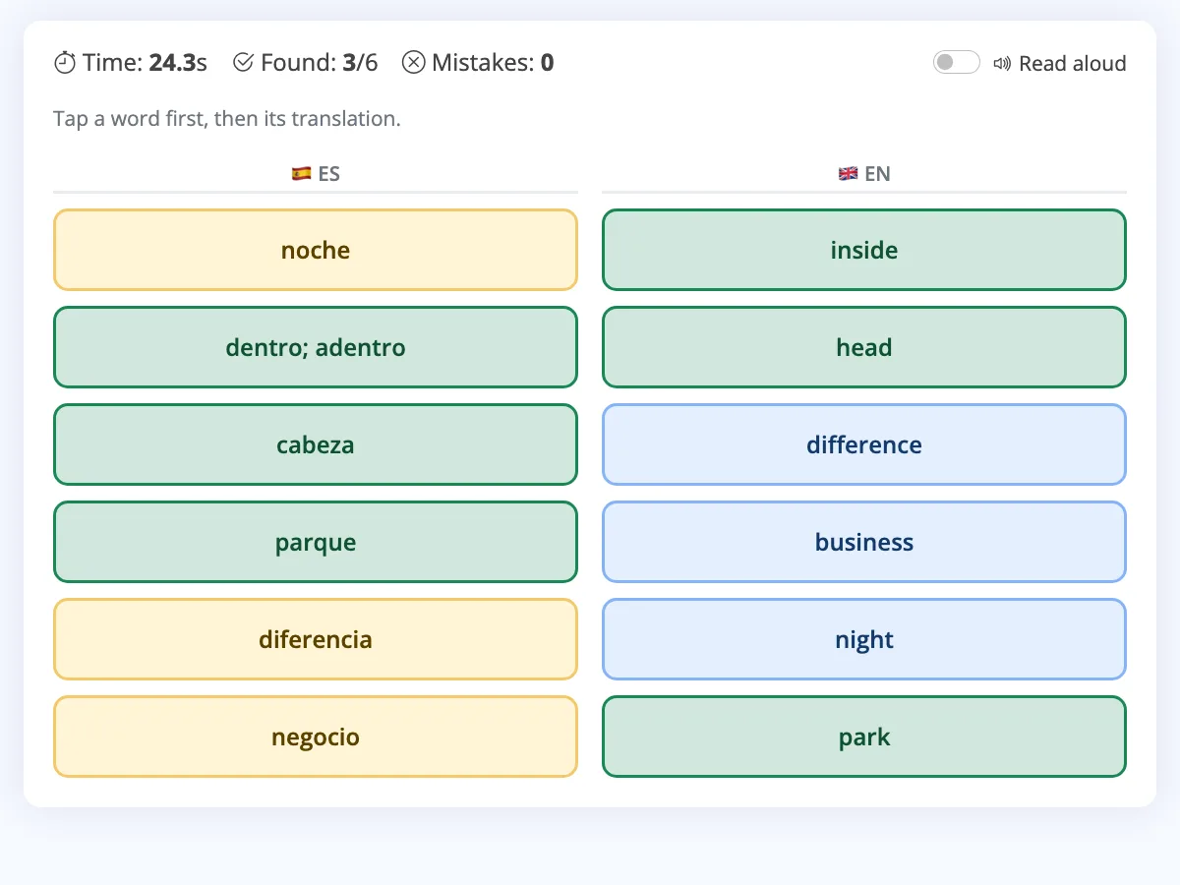Click the Spain flag icon
The height and width of the screenshot is (885, 1180).
click(301, 174)
